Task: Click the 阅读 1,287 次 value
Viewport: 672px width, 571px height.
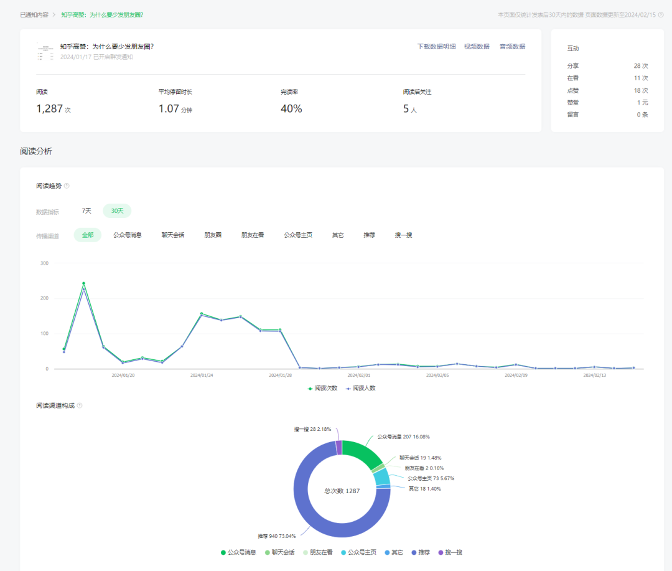Action: tap(54, 109)
